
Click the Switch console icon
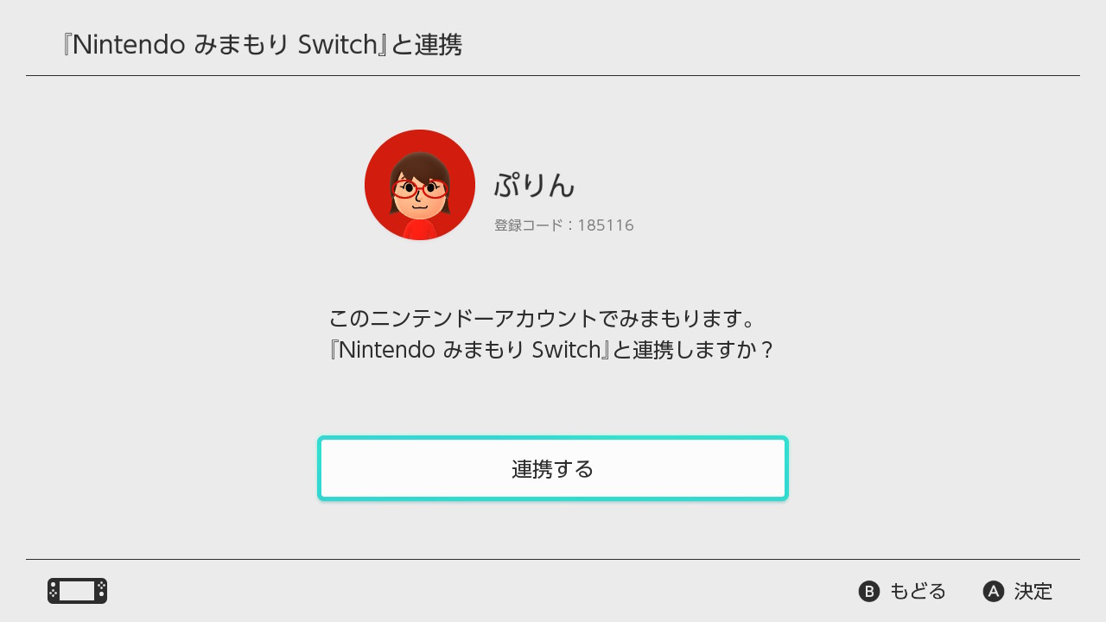coord(77,591)
